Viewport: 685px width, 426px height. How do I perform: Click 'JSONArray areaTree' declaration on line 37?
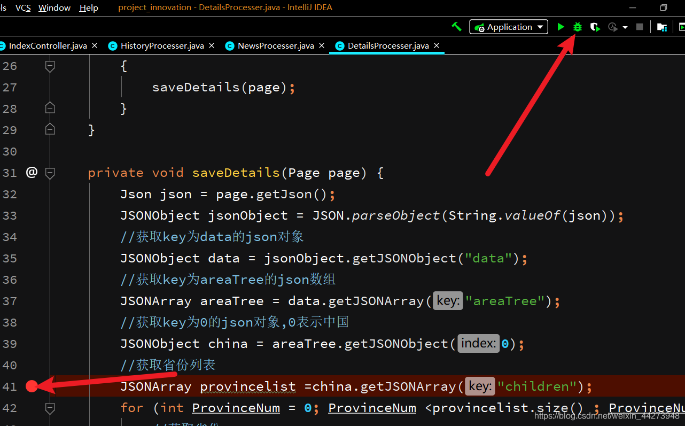pos(192,301)
